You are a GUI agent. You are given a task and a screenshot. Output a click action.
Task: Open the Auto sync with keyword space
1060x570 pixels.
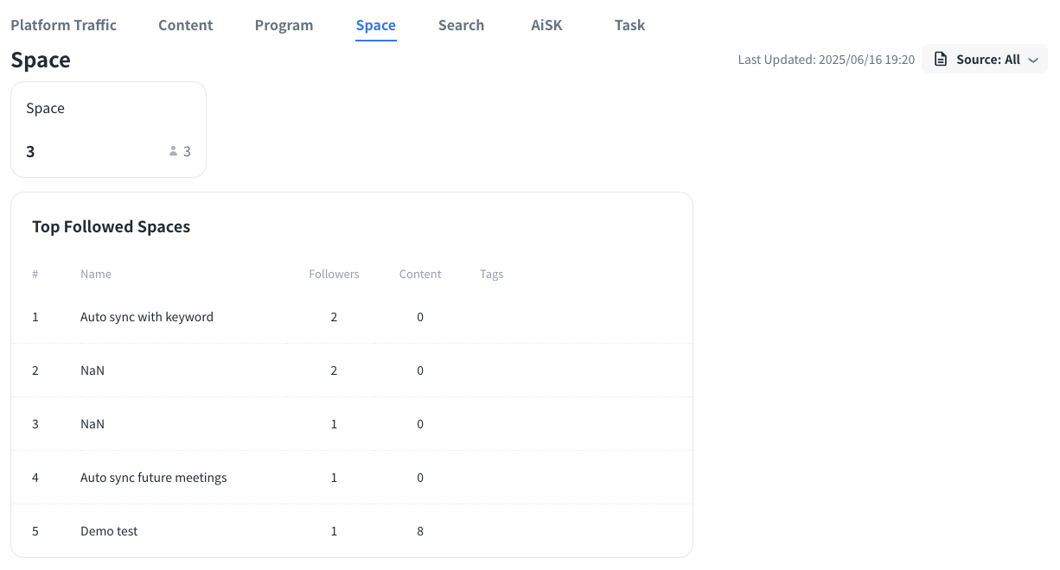[147, 317]
